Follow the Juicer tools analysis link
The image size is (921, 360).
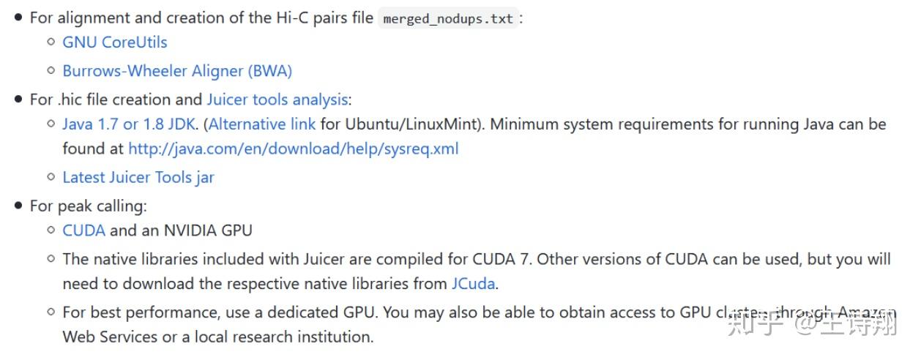pyautogui.click(x=277, y=100)
